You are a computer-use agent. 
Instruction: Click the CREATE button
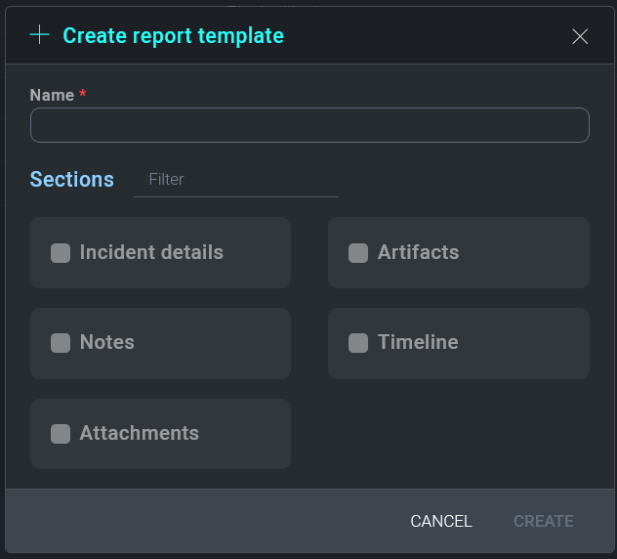(x=543, y=522)
